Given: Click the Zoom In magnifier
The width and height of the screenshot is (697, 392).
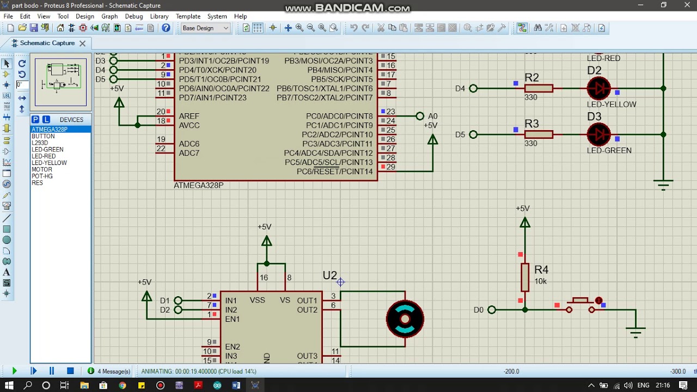Looking at the screenshot, I should coord(299,28).
